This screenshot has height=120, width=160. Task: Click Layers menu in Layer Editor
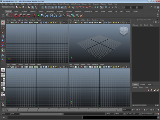click(x=135, y=87)
